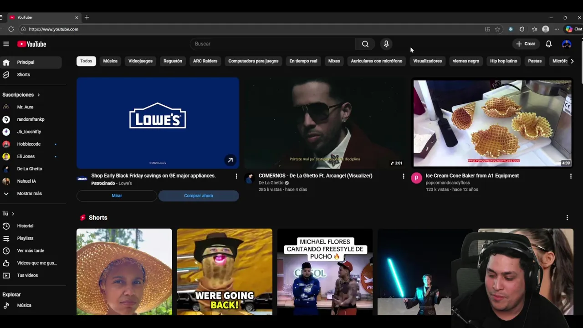Open the notifications bell

[549, 44]
